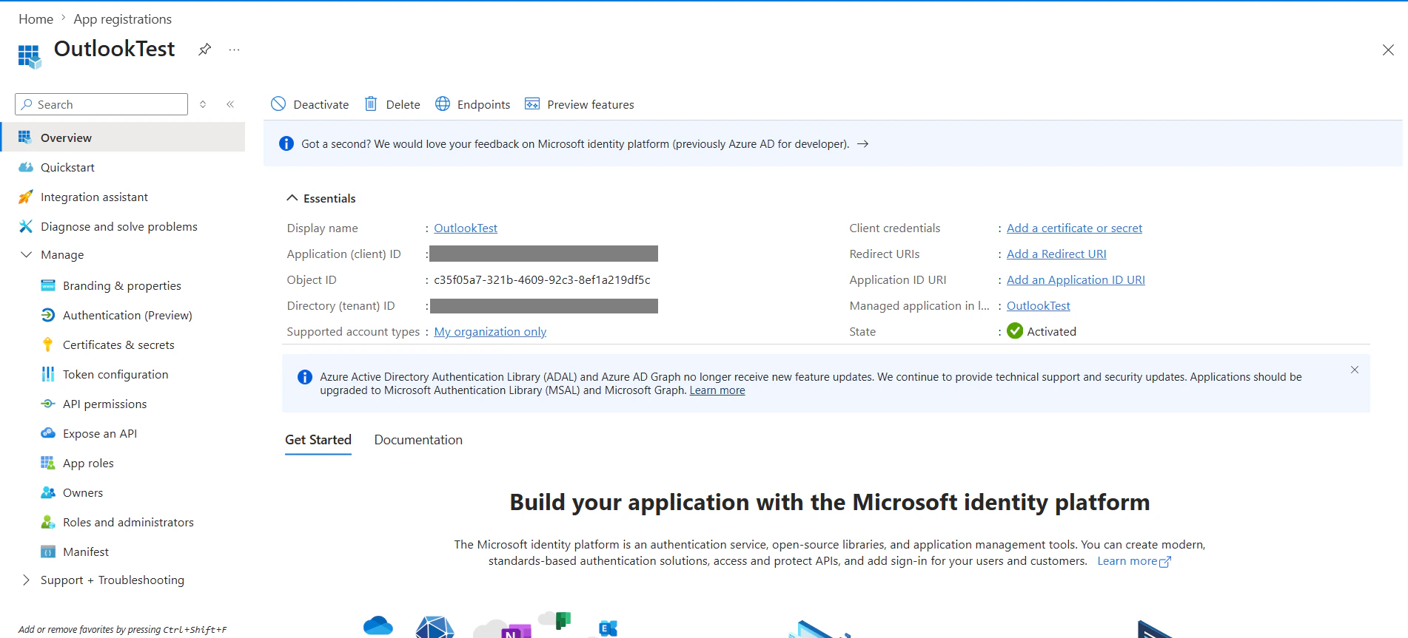Open the OutlookTest display name link
This screenshot has width=1408, height=638.
point(466,228)
